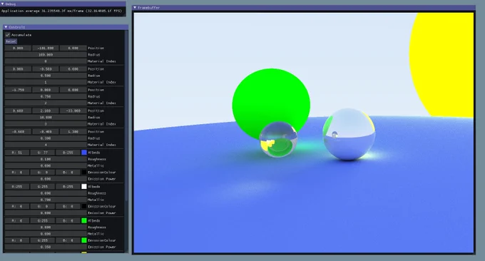
Task: Collapse the Debug window with its triangle
Action: pos(3,4)
